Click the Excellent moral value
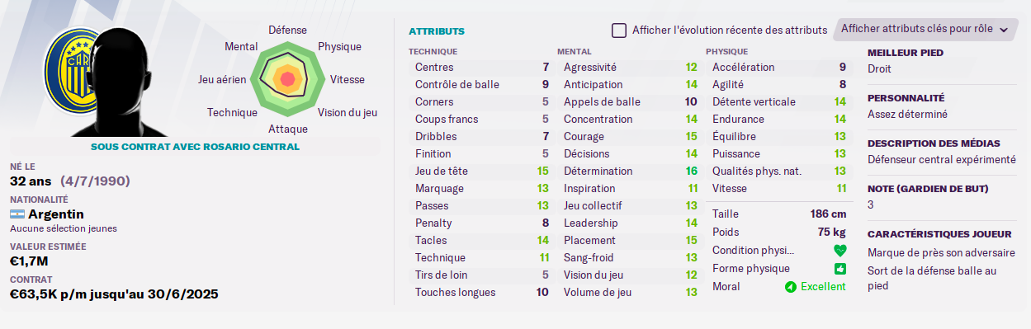This screenshot has height=329, width=1031. pyautogui.click(x=823, y=287)
